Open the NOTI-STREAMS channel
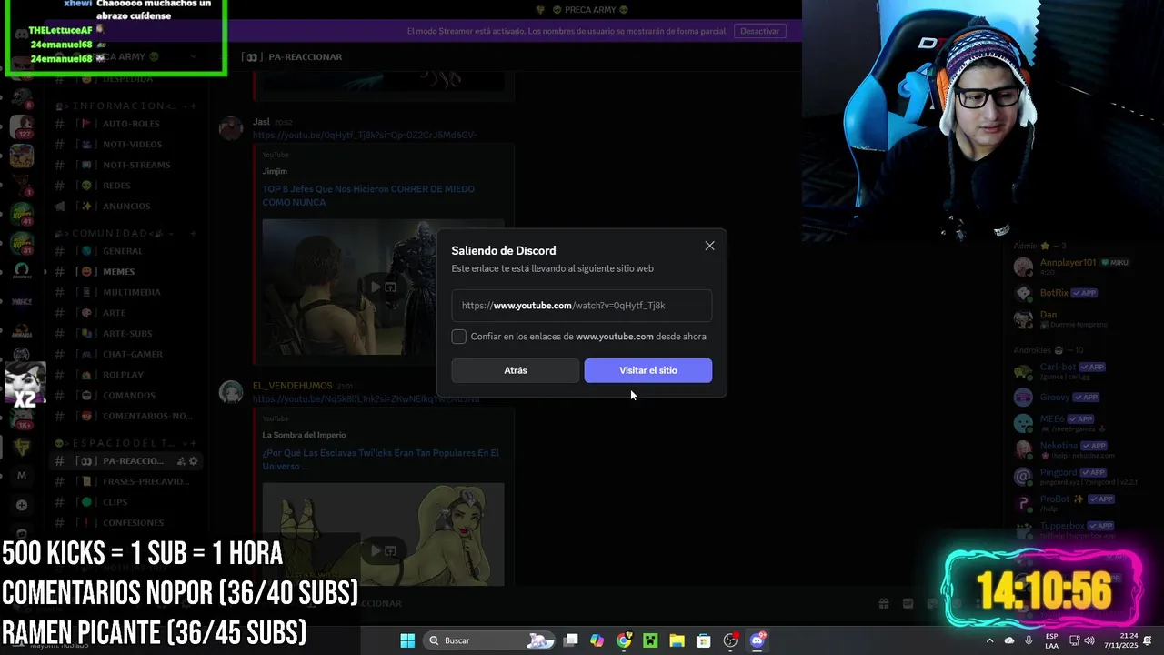This screenshot has width=1164, height=655. click(x=125, y=165)
